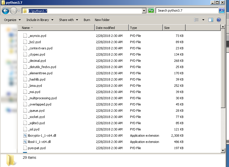Create a New folder
229x167 pixels.
click(x=102, y=20)
